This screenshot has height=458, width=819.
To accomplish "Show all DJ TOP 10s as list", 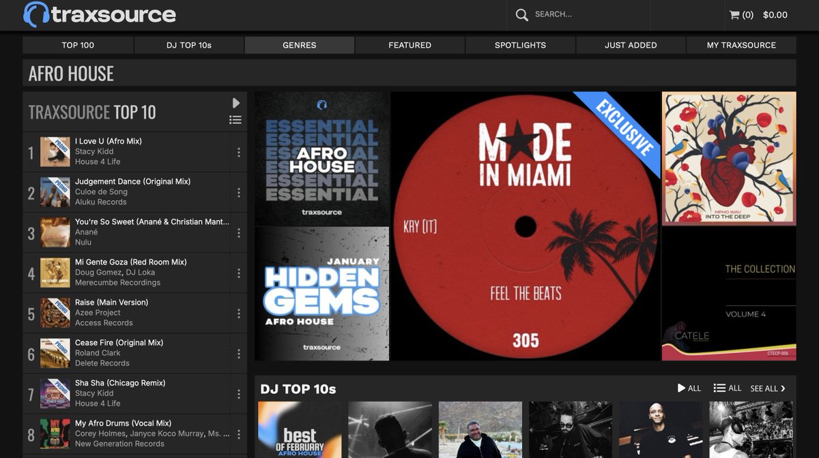I will tap(728, 388).
